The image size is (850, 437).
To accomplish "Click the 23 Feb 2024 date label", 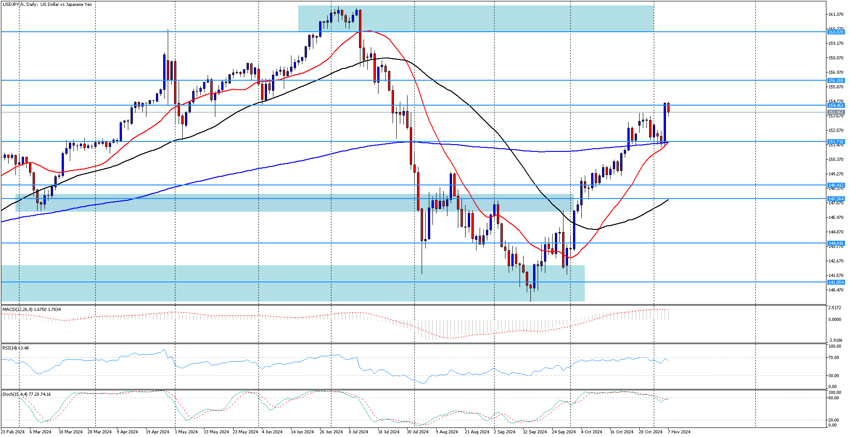I will click(x=13, y=432).
